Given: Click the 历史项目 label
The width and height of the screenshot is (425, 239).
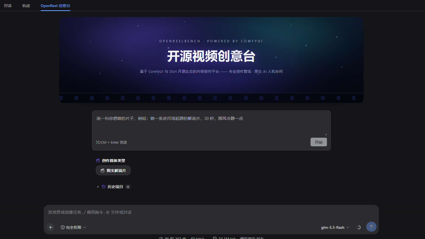Looking at the screenshot, I should pos(115,187).
